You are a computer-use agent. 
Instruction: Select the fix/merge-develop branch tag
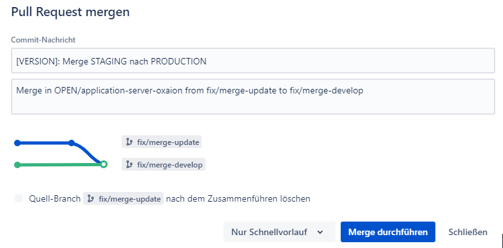coord(164,165)
